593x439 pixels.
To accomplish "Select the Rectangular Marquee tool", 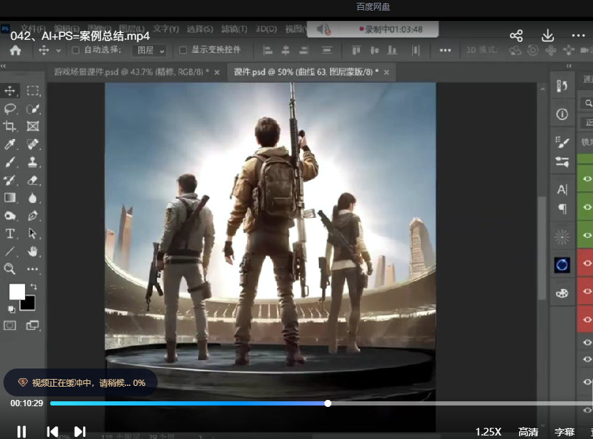I will (33, 91).
